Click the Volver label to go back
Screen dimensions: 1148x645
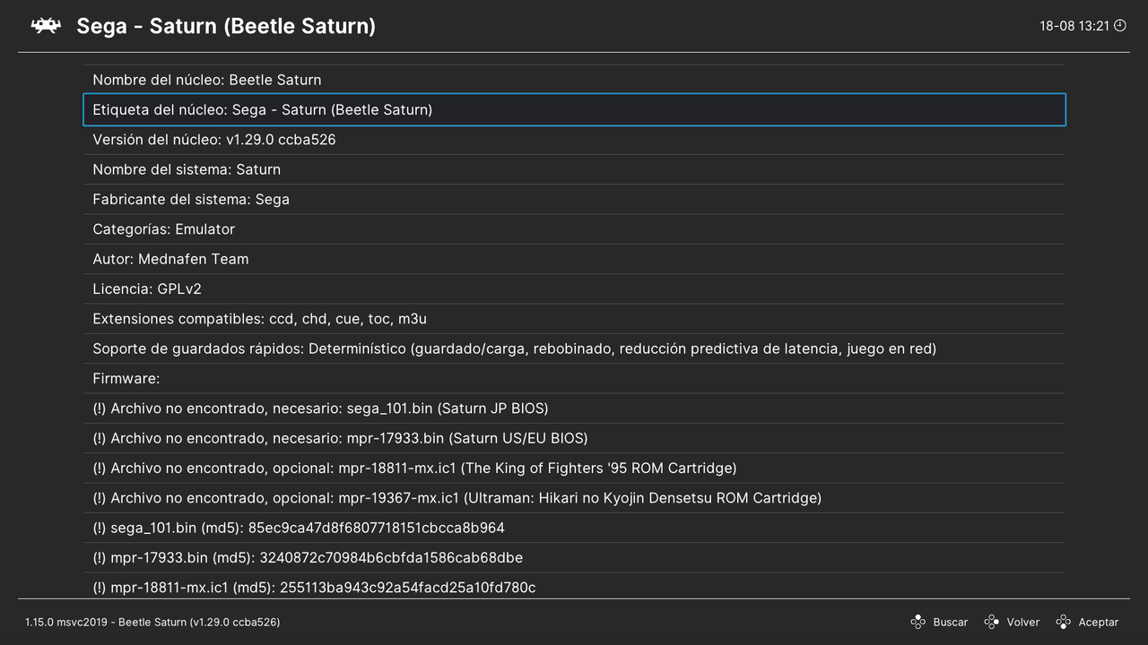click(1023, 622)
